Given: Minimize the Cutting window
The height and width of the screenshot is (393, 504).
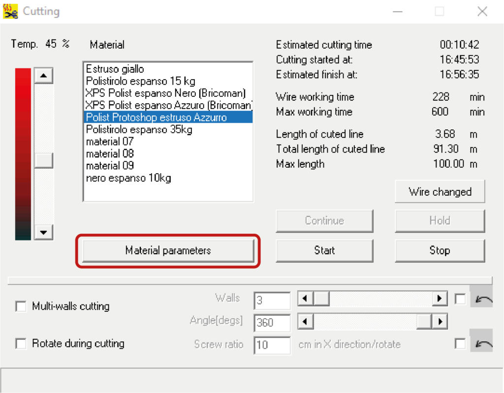Looking at the screenshot, I should point(398,12).
